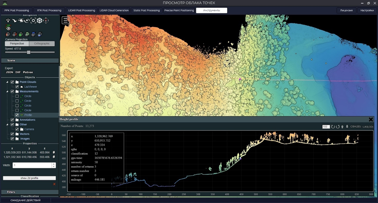
Task: Click the up arrow icon in Height profile
Action: [342, 127]
